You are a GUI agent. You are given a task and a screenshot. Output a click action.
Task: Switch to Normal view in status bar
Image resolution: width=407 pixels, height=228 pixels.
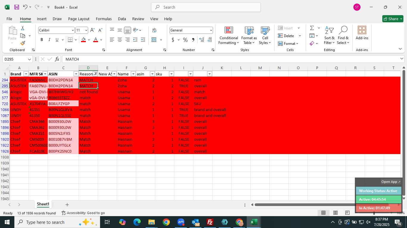click(x=323, y=213)
